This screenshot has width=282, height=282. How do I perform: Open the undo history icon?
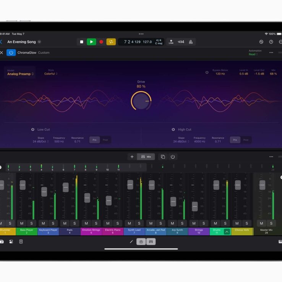click(261, 42)
